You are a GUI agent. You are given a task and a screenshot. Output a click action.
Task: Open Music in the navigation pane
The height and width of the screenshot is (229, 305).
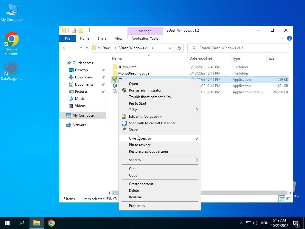(80, 99)
